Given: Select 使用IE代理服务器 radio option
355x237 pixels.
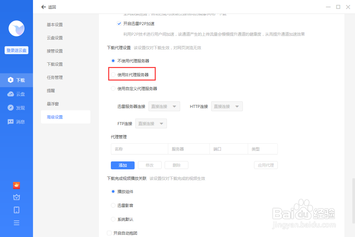Looking at the screenshot, I should pyautogui.click(x=113, y=75).
